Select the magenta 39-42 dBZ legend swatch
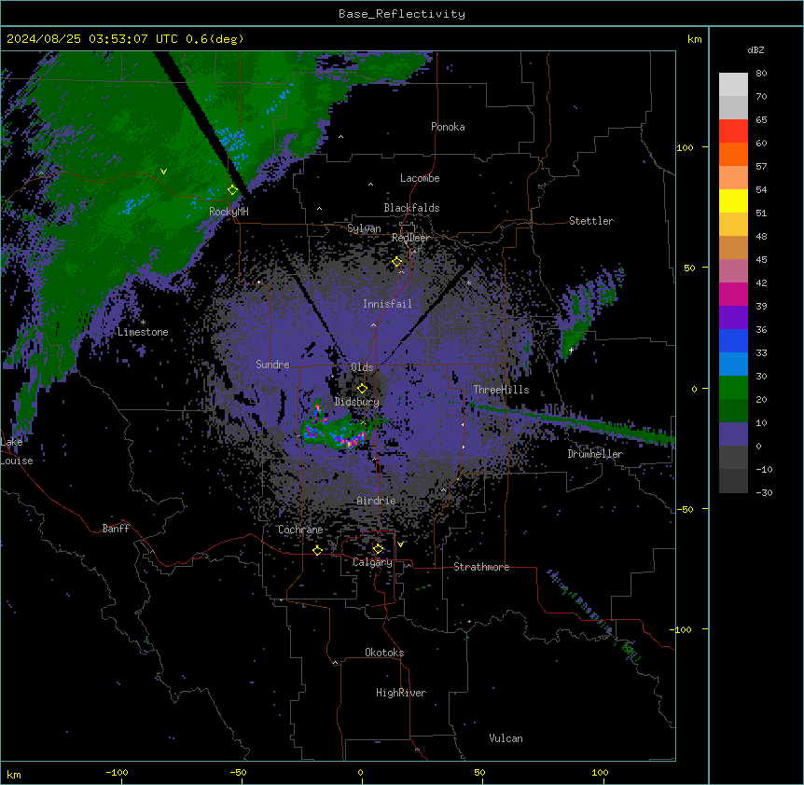Viewport: 804px width, 785px height. click(x=733, y=294)
